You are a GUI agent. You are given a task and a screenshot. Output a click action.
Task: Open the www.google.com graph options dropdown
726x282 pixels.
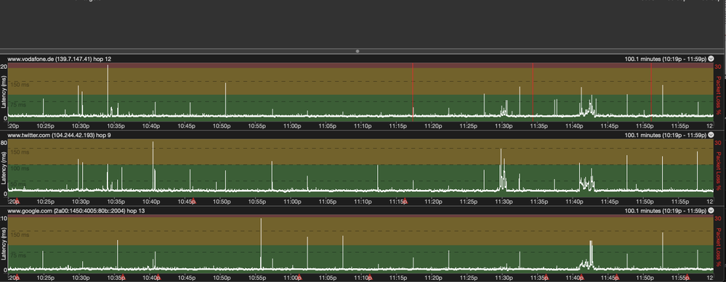pyautogui.click(x=711, y=210)
